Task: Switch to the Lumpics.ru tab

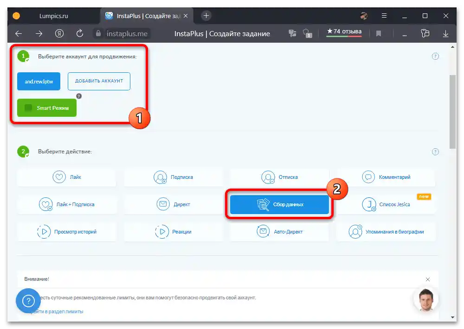Action: [53, 16]
